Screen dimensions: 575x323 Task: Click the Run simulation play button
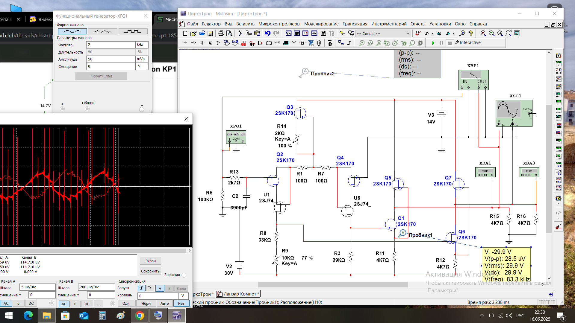(x=433, y=43)
